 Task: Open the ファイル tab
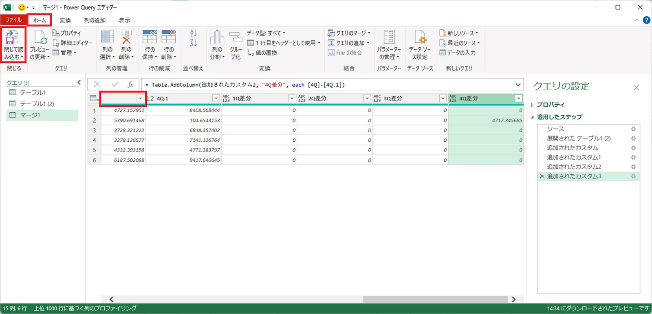13,20
